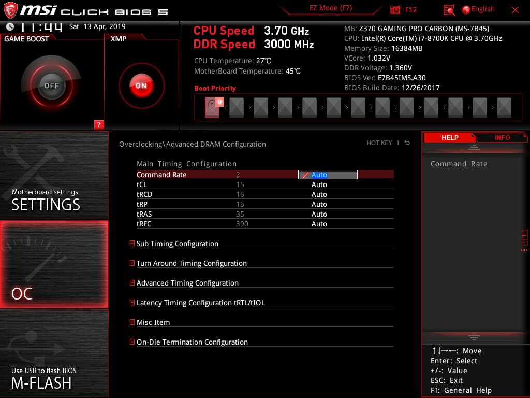This screenshot has width=530, height=398.
Task: Click the DDR Speed 3000 MHz readout
Action: point(254,44)
